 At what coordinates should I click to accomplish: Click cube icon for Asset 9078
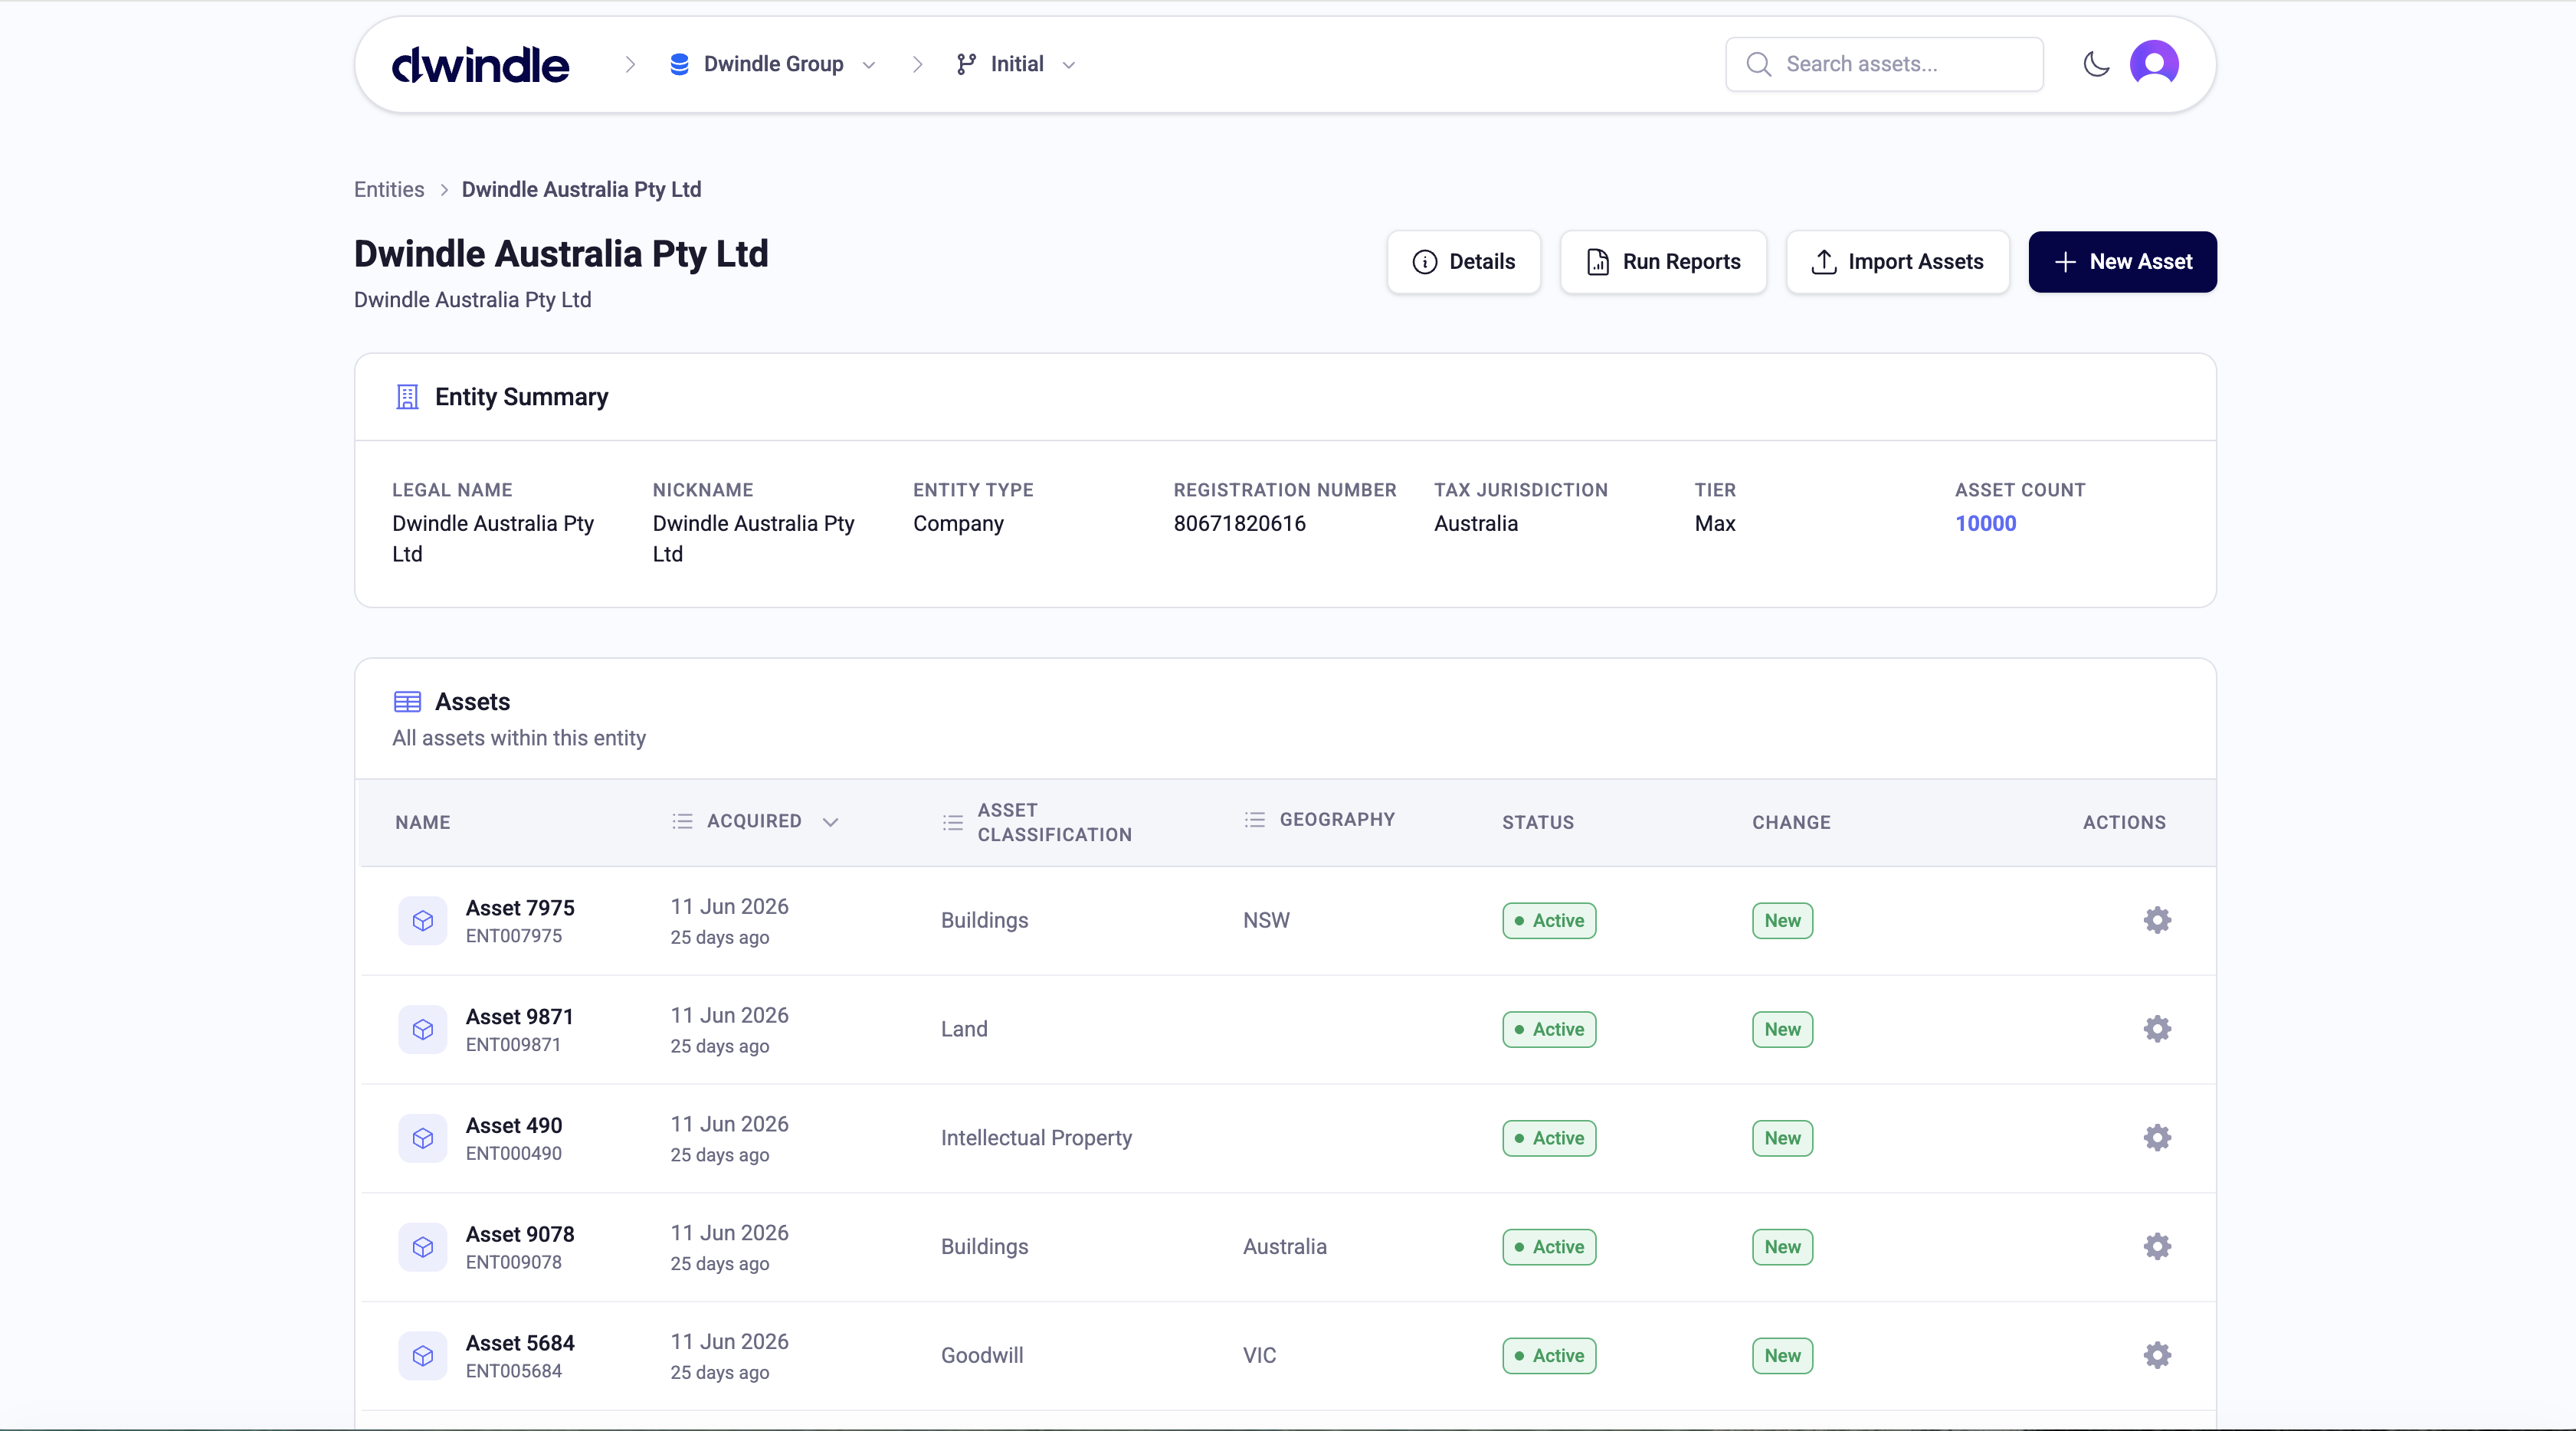pos(423,1248)
